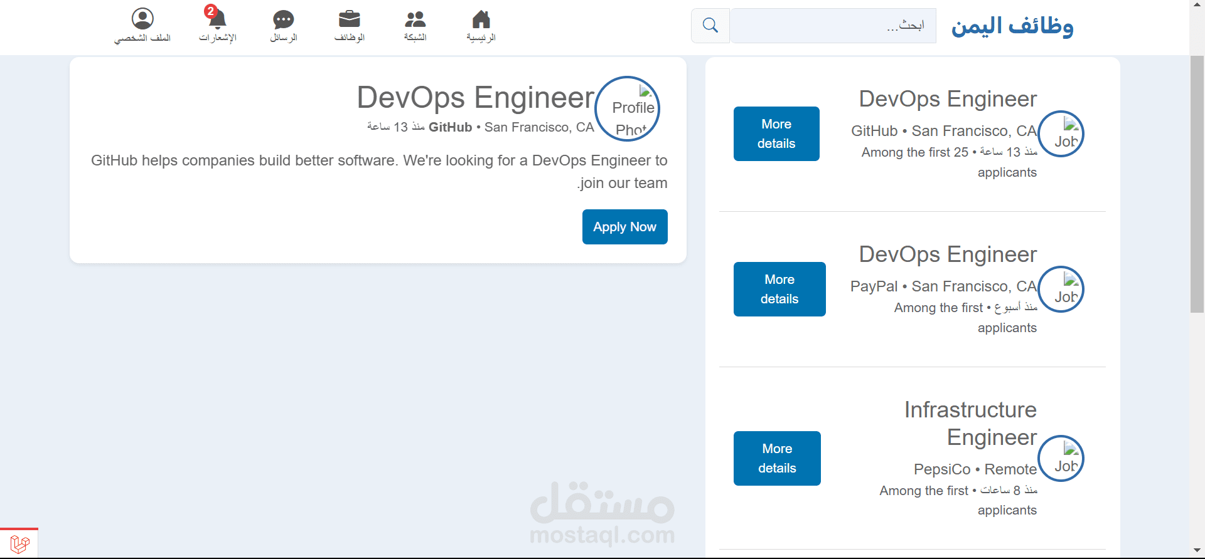Click the search input field
The image size is (1205, 559).
833,26
